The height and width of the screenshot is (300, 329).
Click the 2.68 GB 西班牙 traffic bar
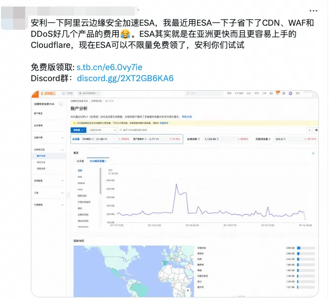coord(306,254)
